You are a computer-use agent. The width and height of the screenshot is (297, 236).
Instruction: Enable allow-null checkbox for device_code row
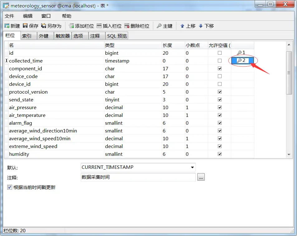(x=220, y=76)
